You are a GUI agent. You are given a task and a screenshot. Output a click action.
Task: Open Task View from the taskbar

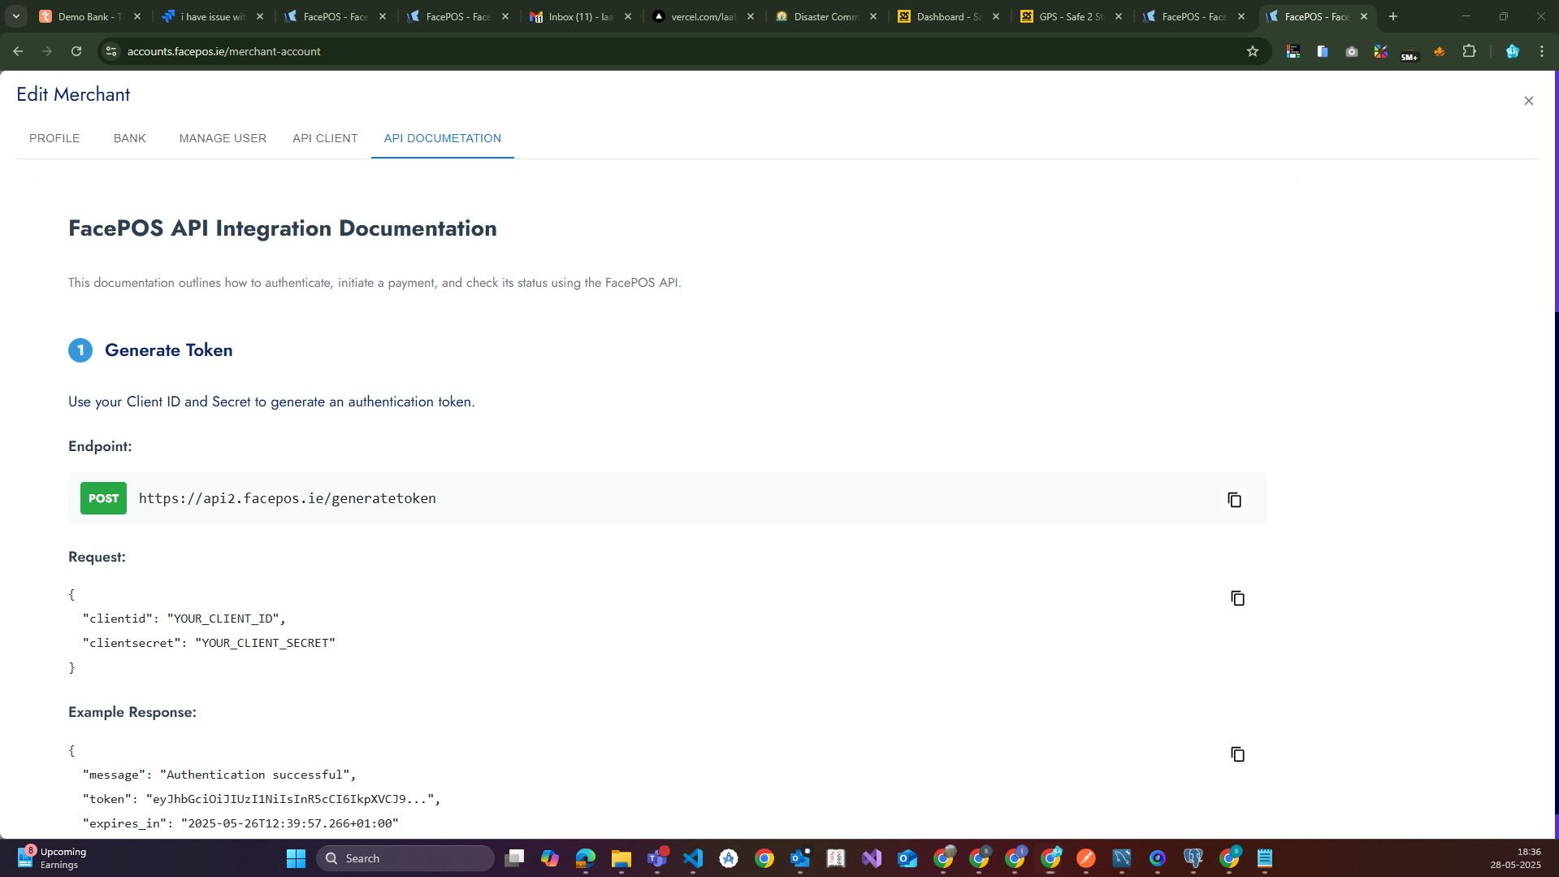tap(514, 858)
